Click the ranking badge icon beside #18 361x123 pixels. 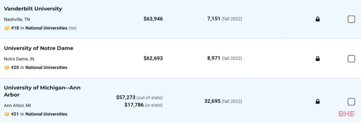point(7,28)
